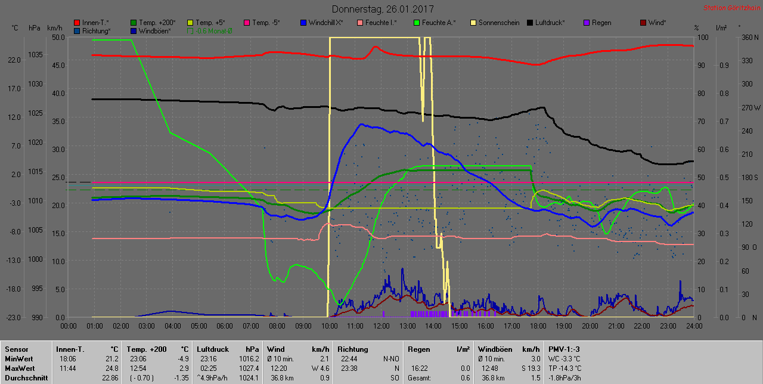Click the red Innen-T. legend swatch
The height and width of the screenshot is (384, 763).
77,23
